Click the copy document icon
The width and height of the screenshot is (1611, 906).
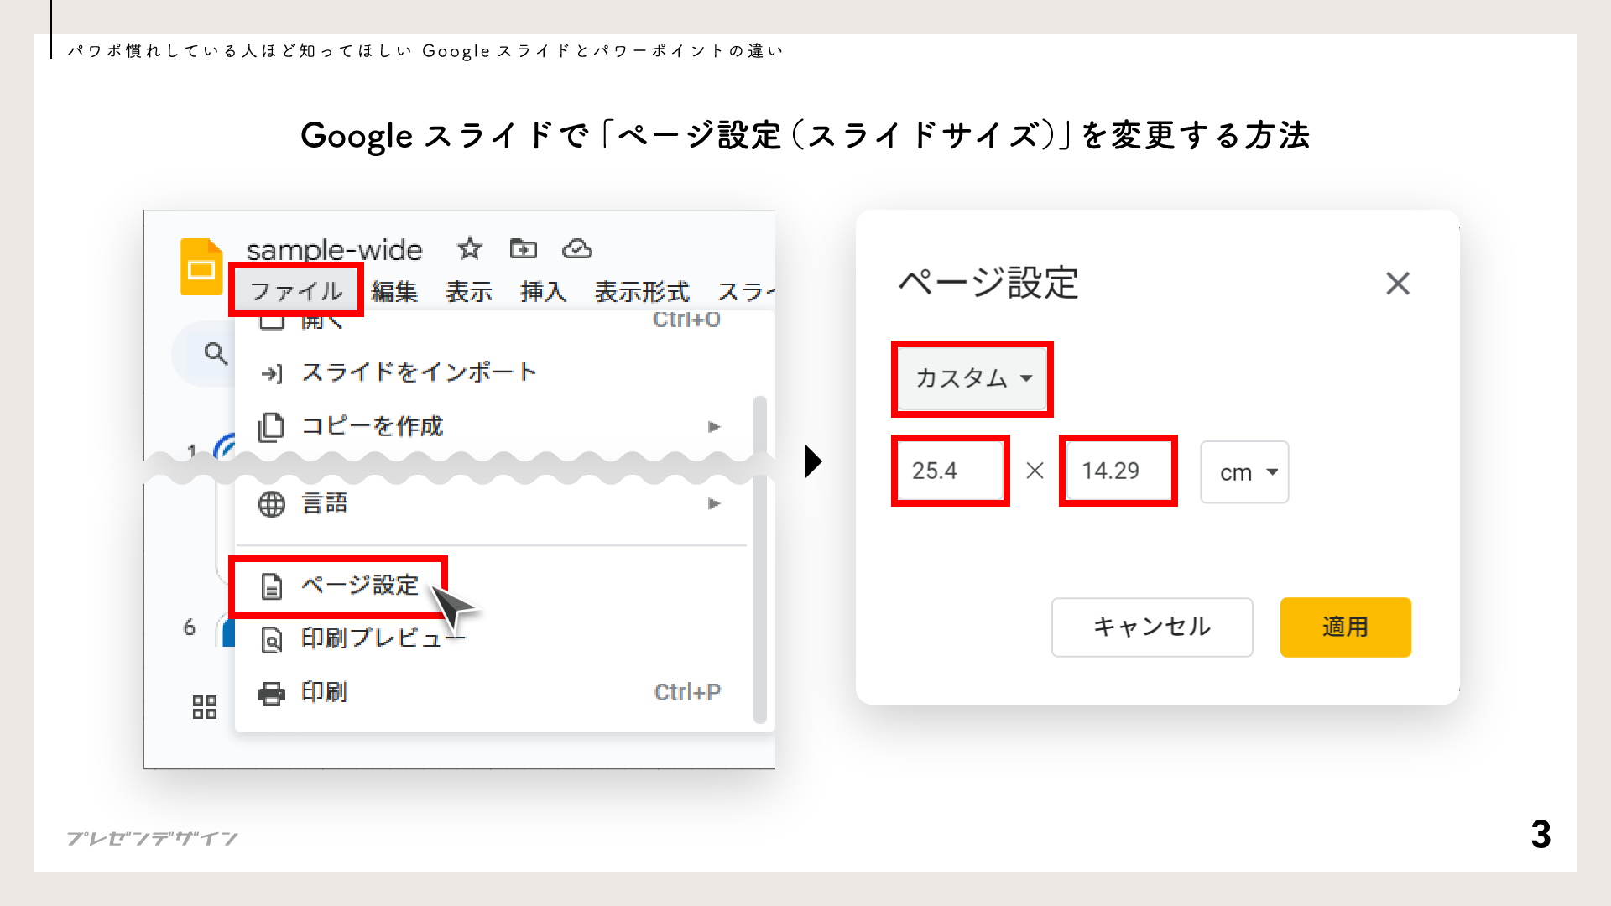point(271,427)
